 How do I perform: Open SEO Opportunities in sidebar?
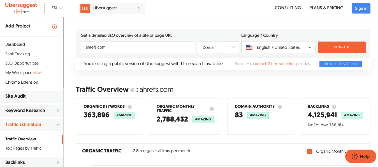[22, 63]
